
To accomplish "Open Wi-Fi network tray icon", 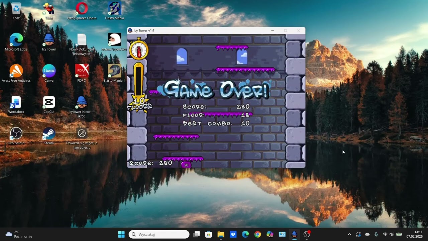I will pos(385,234).
